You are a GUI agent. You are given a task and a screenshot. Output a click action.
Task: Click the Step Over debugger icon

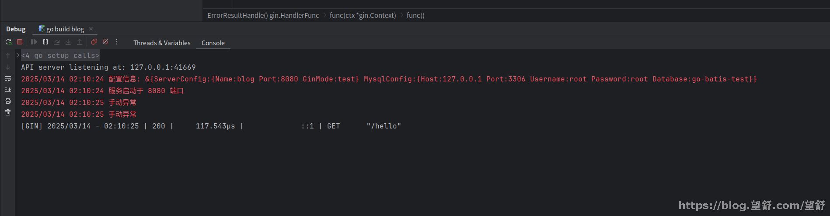pos(57,42)
